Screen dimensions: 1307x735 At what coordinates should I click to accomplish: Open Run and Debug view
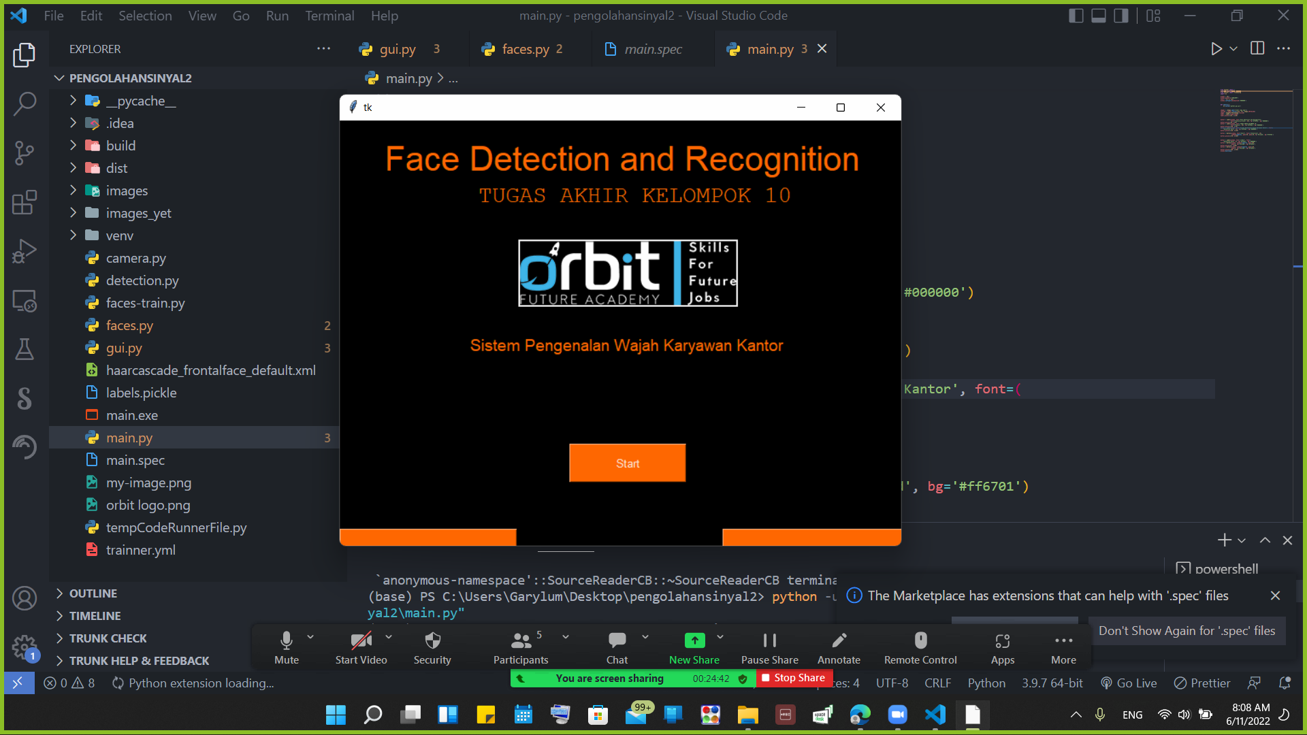[x=25, y=251]
